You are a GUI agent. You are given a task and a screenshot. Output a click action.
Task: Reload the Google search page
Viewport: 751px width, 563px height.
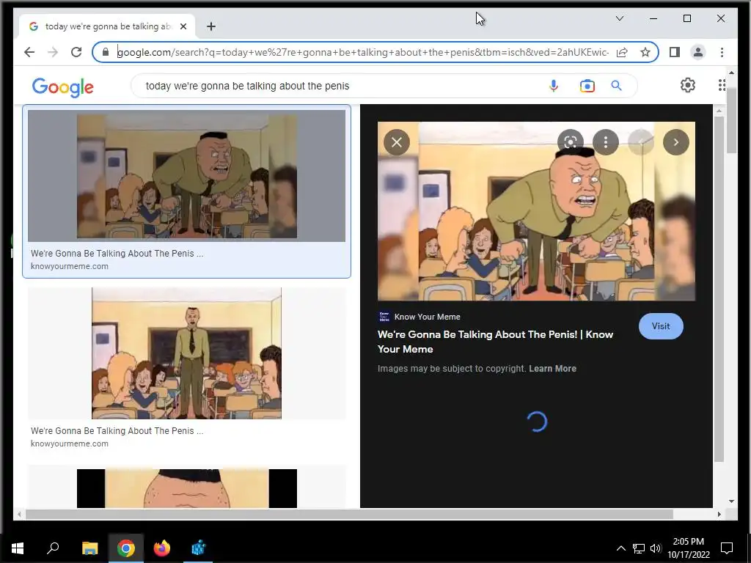[76, 52]
